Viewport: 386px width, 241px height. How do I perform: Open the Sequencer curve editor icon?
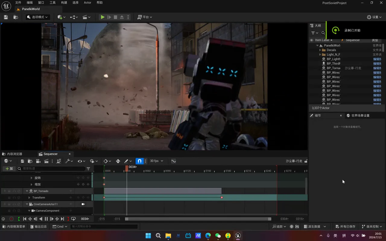[x=173, y=161]
